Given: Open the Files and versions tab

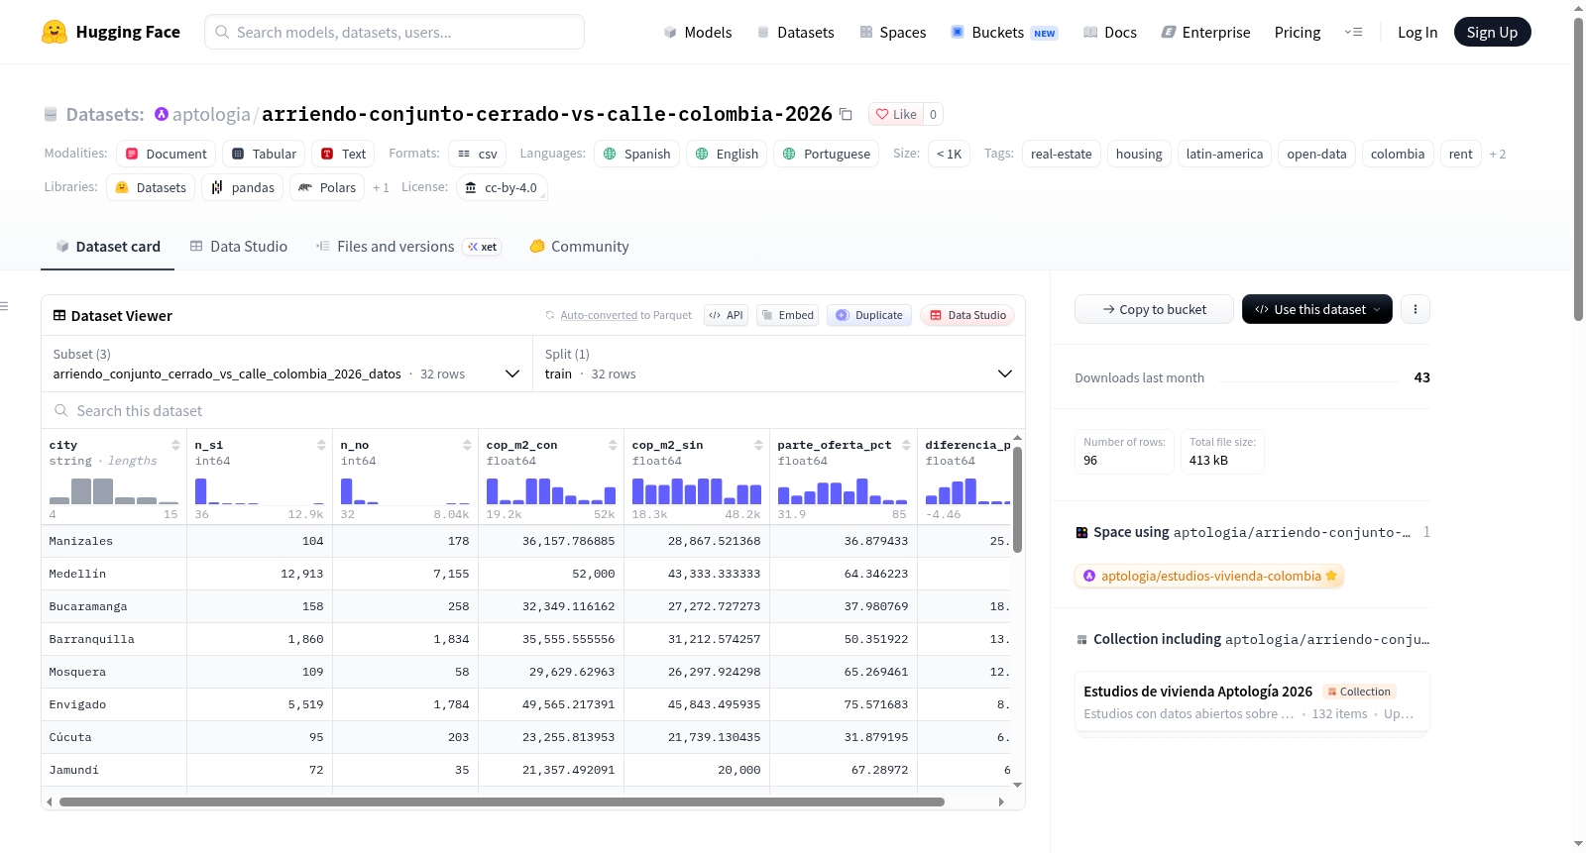Looking at the screenshot, I should click(408, 247).
